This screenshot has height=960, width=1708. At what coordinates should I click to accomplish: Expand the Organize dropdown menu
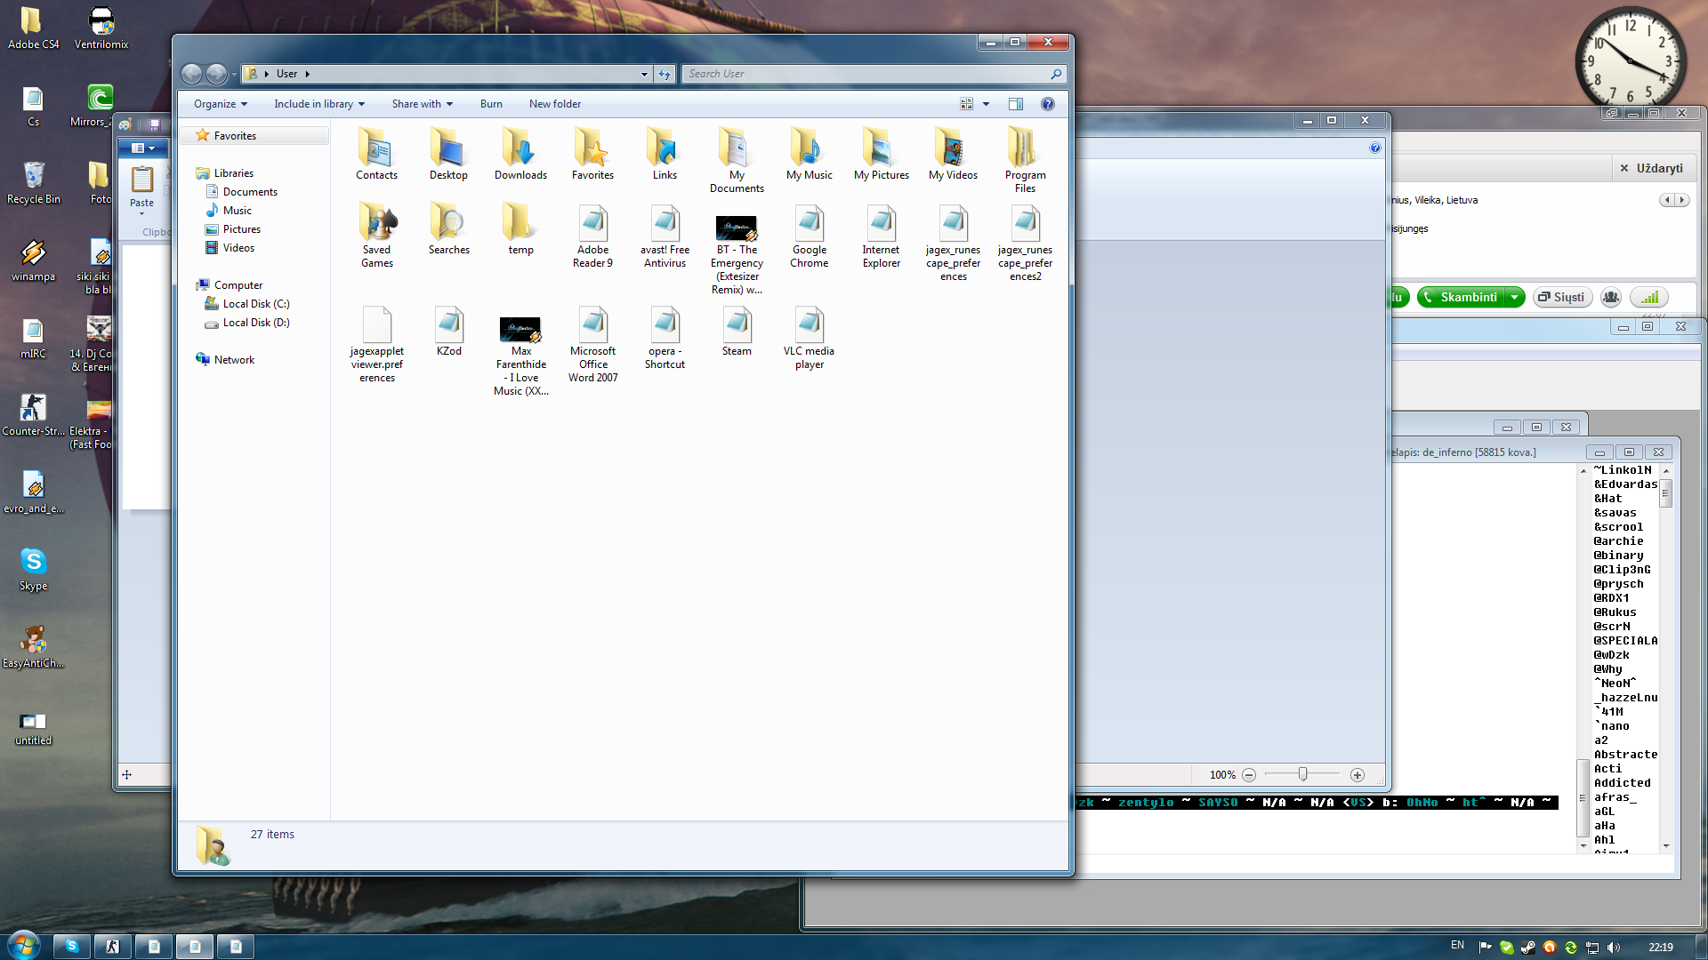pyautogui.click(x=221, y=104)
